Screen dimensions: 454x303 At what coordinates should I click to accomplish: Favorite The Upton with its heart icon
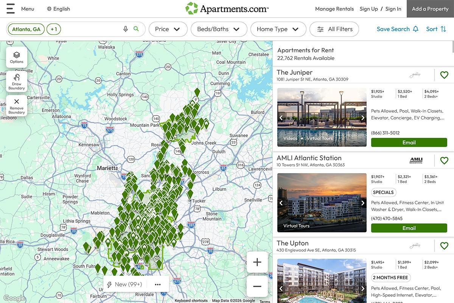(x=444, y=245)
